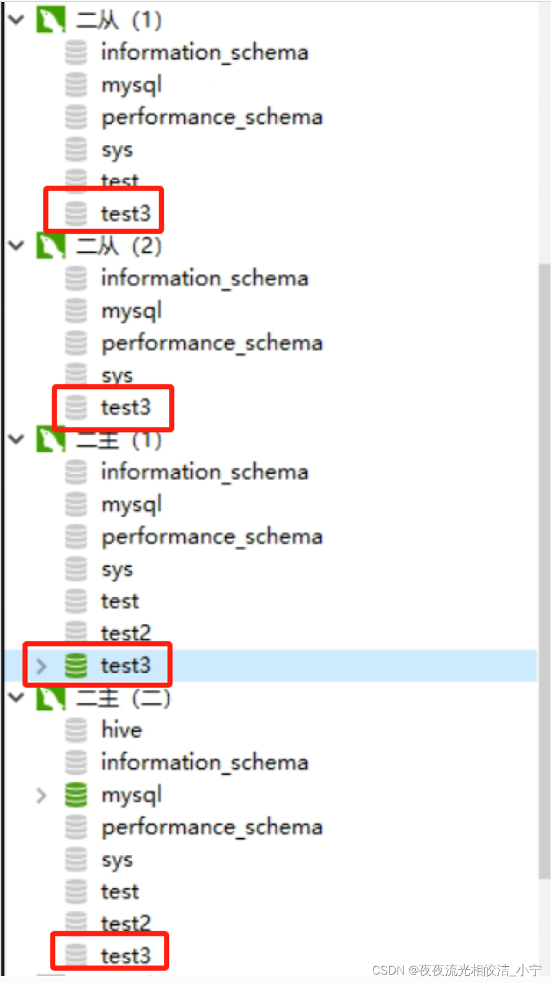This screenshot has height=983, width=551.
Task: Click the information_schema database icon under 二从 (1)
Action: point(76,52)
